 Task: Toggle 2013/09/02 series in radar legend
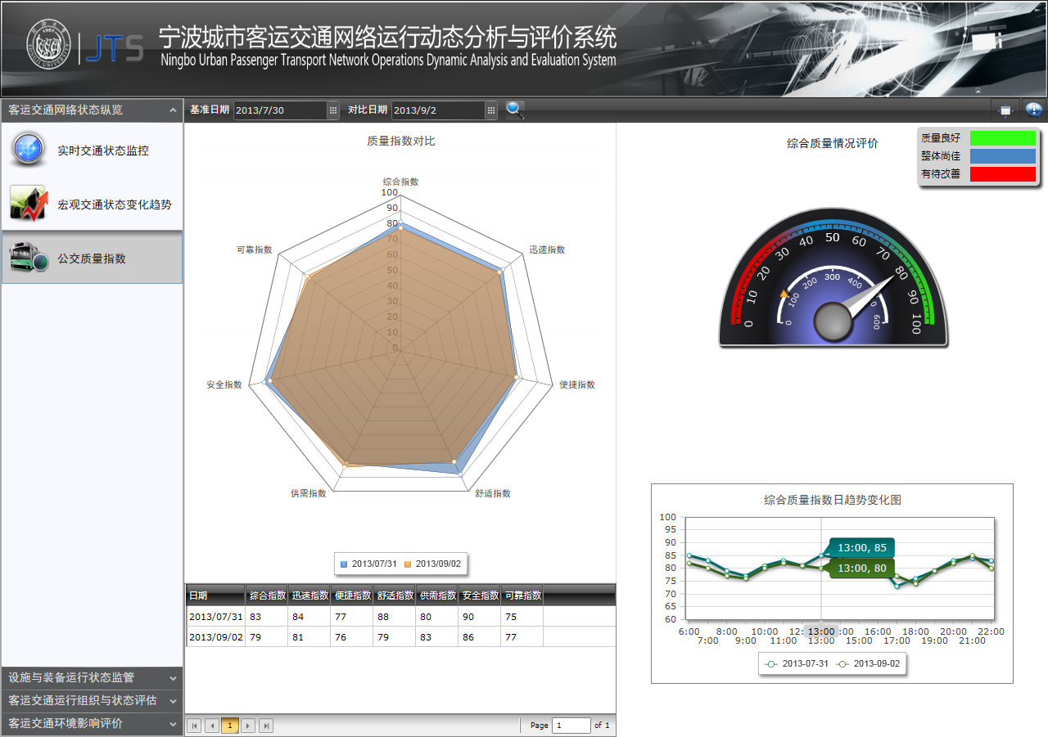pos(432,564)
